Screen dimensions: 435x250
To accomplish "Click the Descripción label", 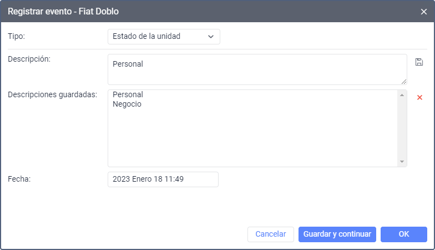I will coord(29,59).
